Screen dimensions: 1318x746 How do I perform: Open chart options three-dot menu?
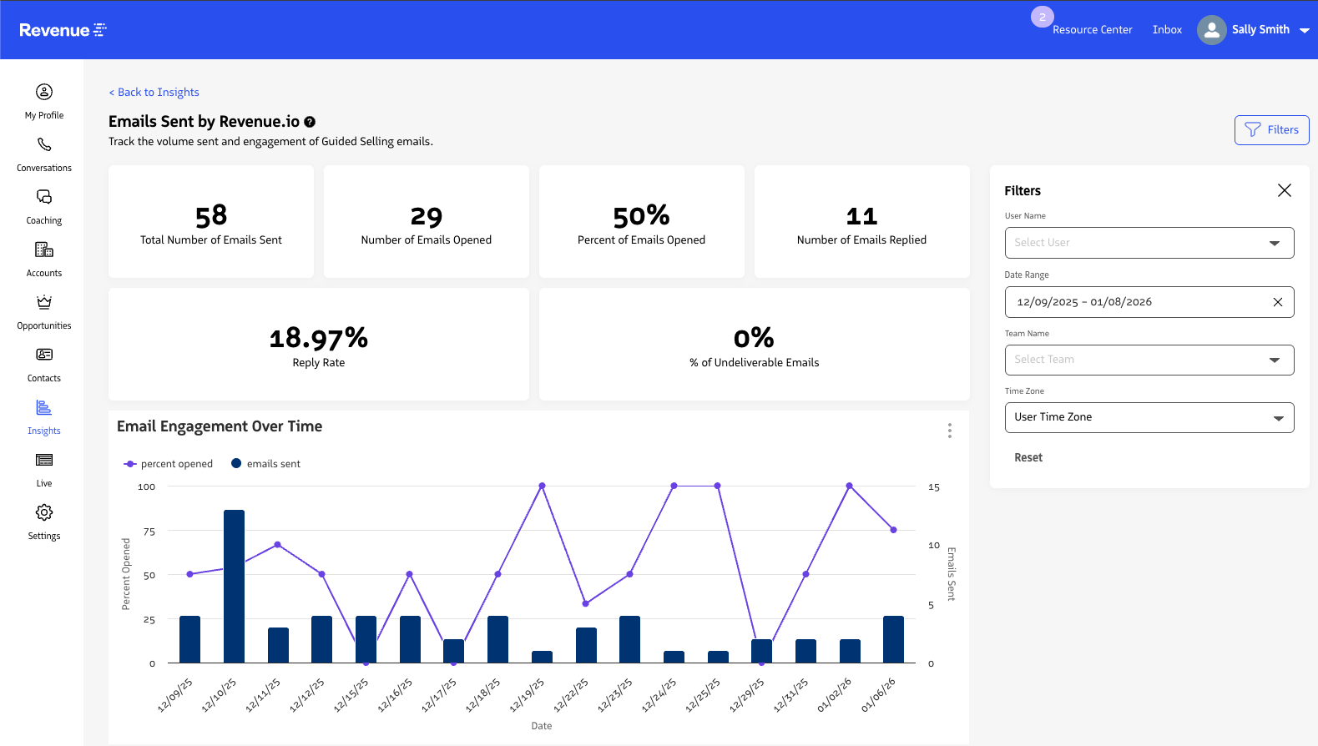point(949,431)
